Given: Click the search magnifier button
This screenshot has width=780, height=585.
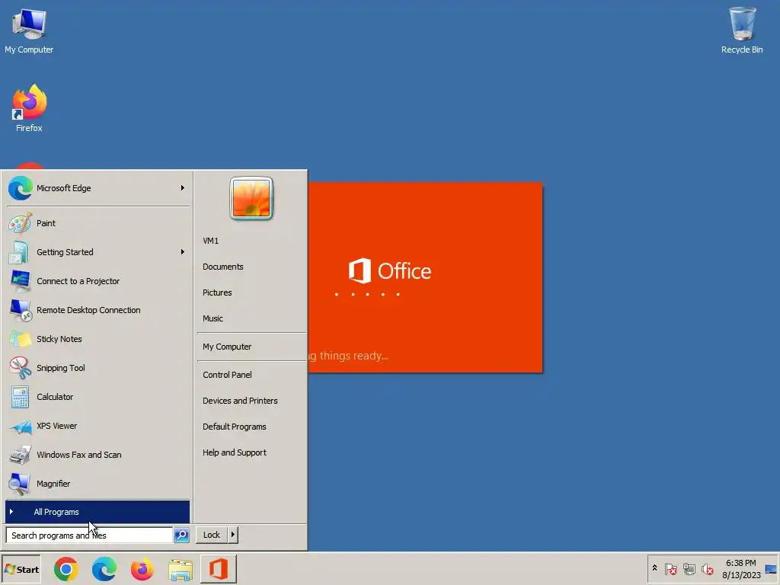Looking at the screenshot, I should pyautogui.click(x=181, y=535).
